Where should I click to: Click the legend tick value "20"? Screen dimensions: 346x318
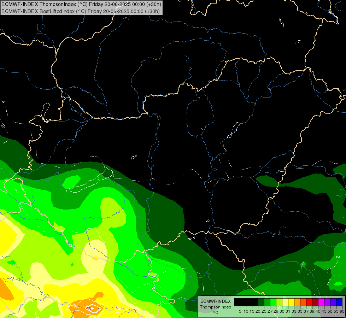pos(258,311)
